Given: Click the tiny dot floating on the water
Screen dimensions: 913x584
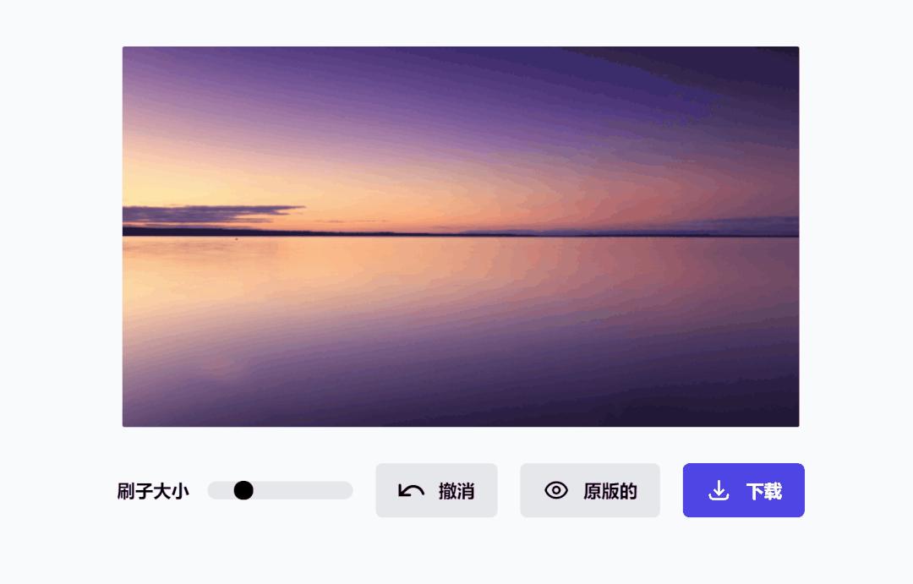Looking at the screenshot, I should [236, 238].
